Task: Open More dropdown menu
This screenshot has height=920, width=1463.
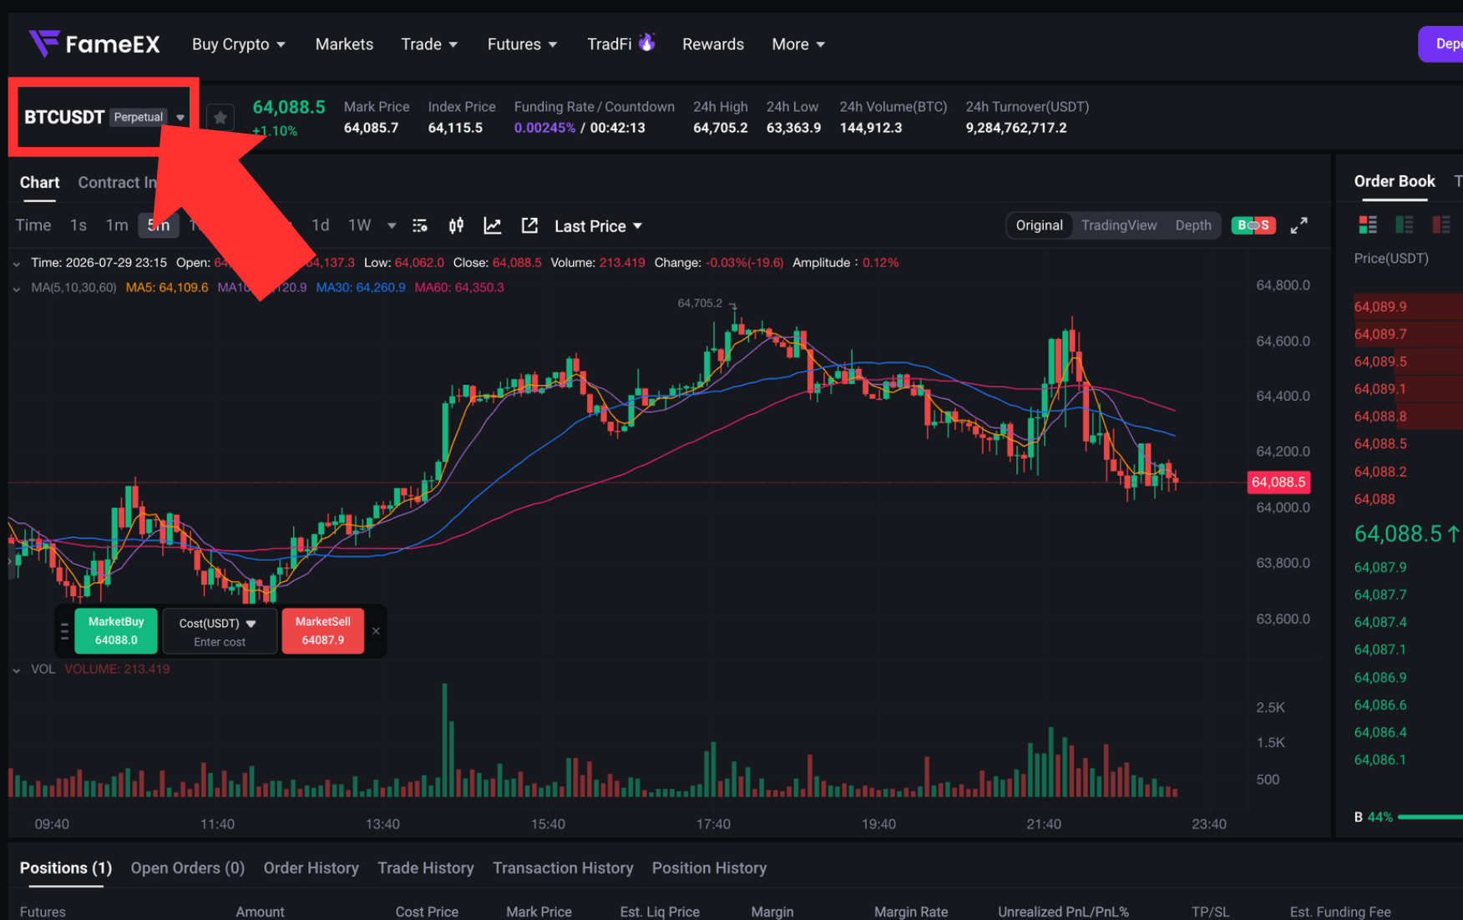Action: [x=798, y=44]
